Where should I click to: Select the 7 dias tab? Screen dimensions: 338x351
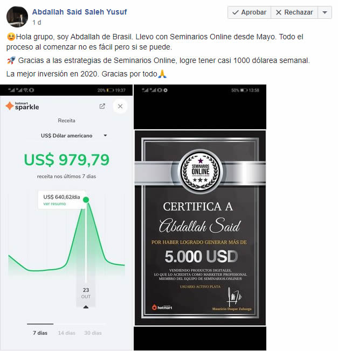coord(40,333)
